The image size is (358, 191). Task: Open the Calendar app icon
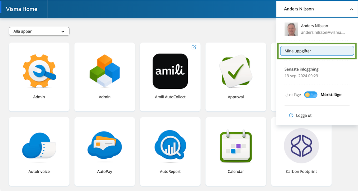(236, 146)
